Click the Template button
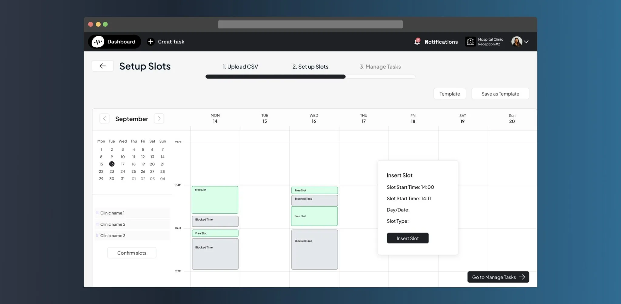 click(x=450, y=94)
